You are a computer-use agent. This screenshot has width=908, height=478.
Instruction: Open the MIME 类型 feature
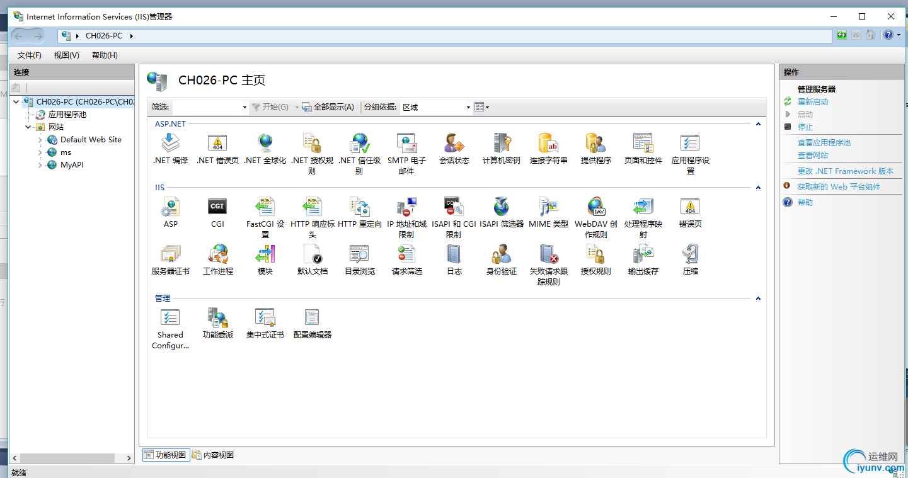coord(548,212)
